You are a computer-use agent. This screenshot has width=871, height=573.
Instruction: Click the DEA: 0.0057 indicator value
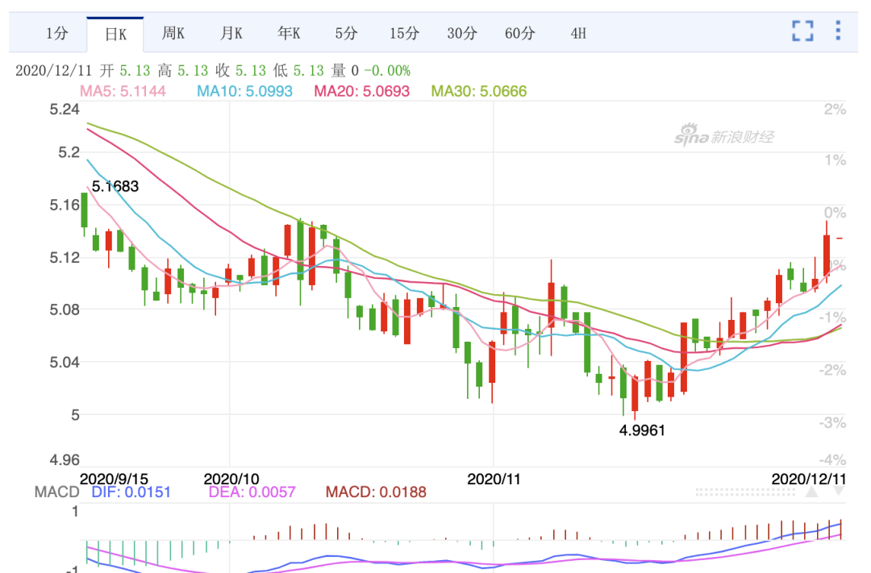(252, 492)
